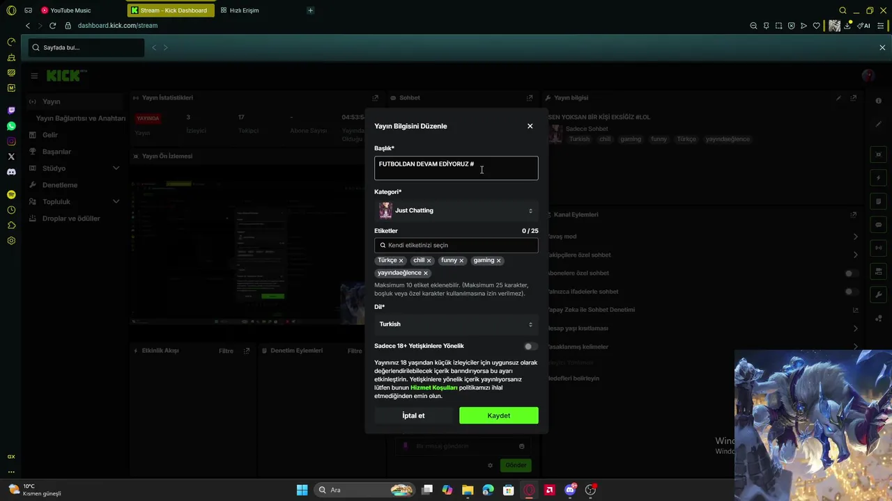The height and width of the screenshot is (501, 892).
Task: Click the browser heart bookmark icon
Action: (x=816, y=26)
